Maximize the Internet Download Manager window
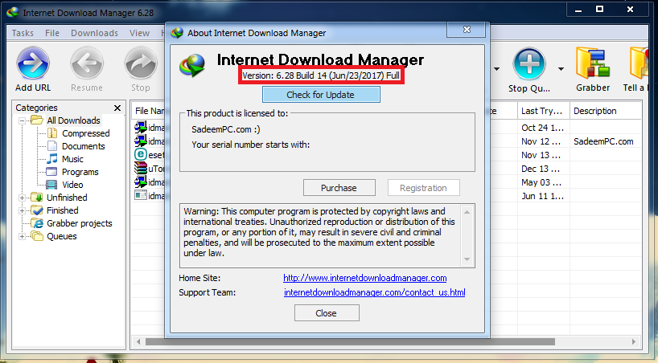The image size is (658, 363). point(599,9)
